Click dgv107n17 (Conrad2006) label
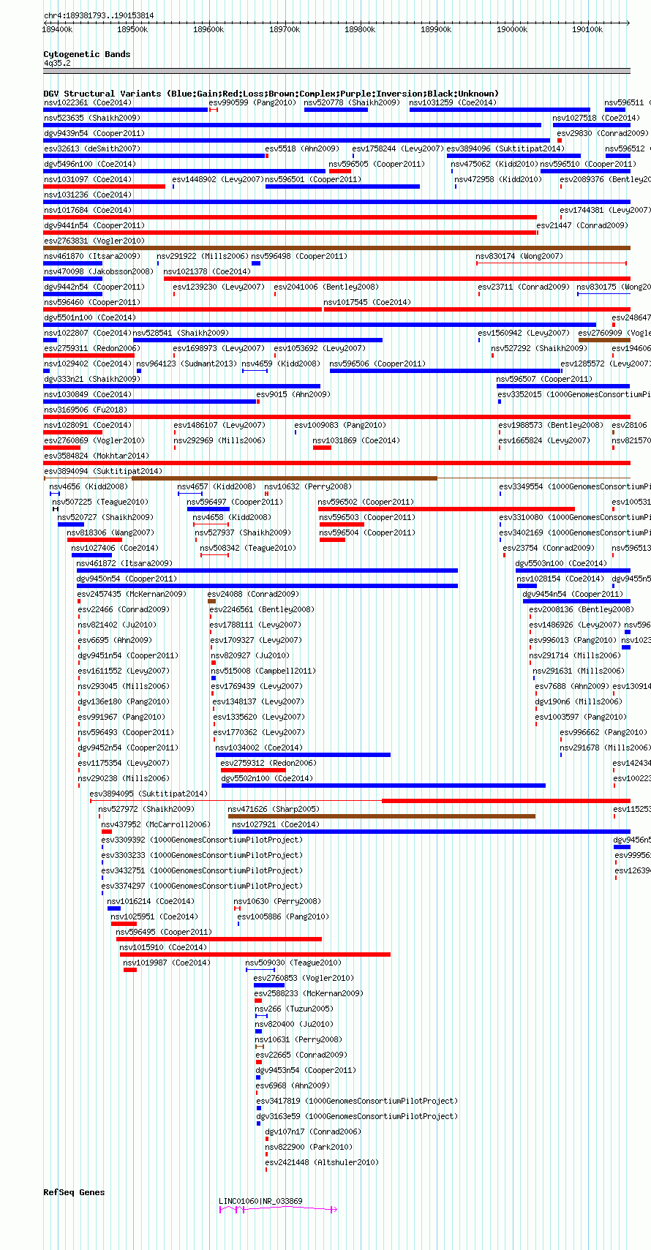The height and width of the screenshot is (1250, 651). pos(313,1132)
